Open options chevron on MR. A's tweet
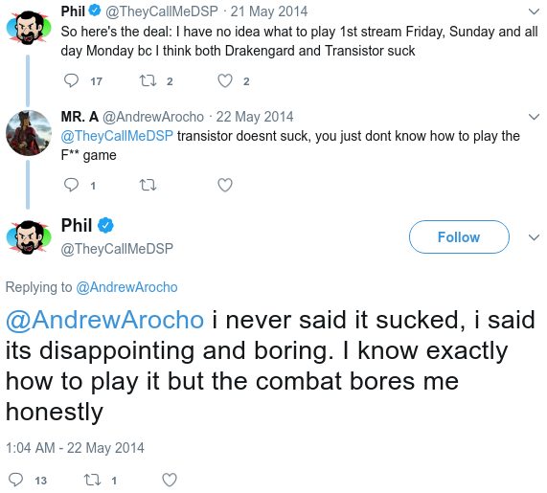This screenshot has height=493, width=547. point(534,117)
